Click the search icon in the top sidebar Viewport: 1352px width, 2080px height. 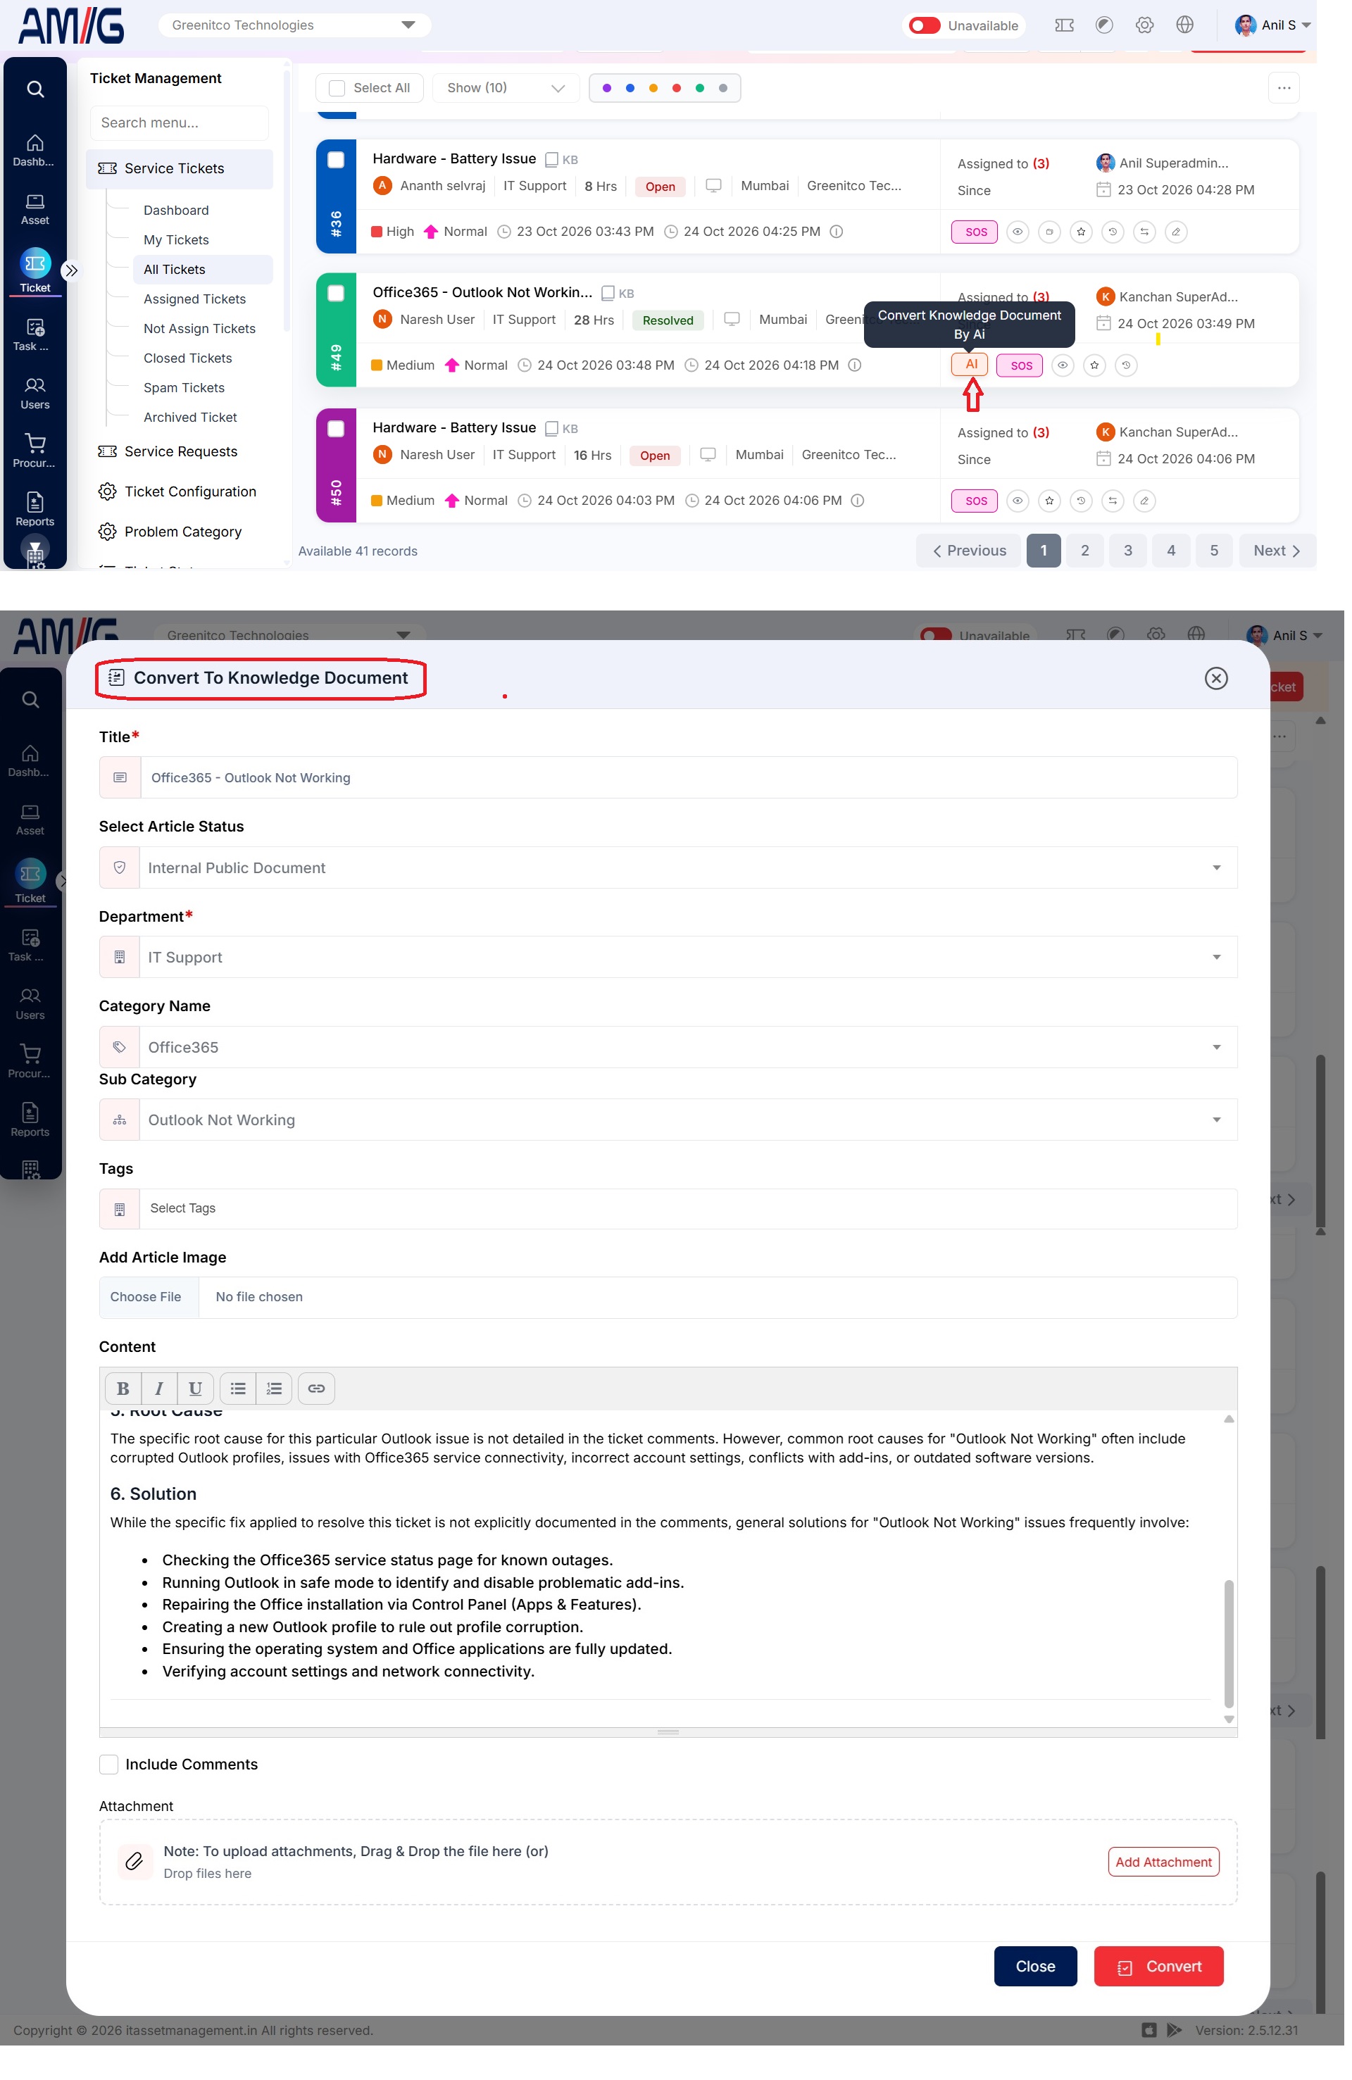pyautogui.click(x=35, y=89)
